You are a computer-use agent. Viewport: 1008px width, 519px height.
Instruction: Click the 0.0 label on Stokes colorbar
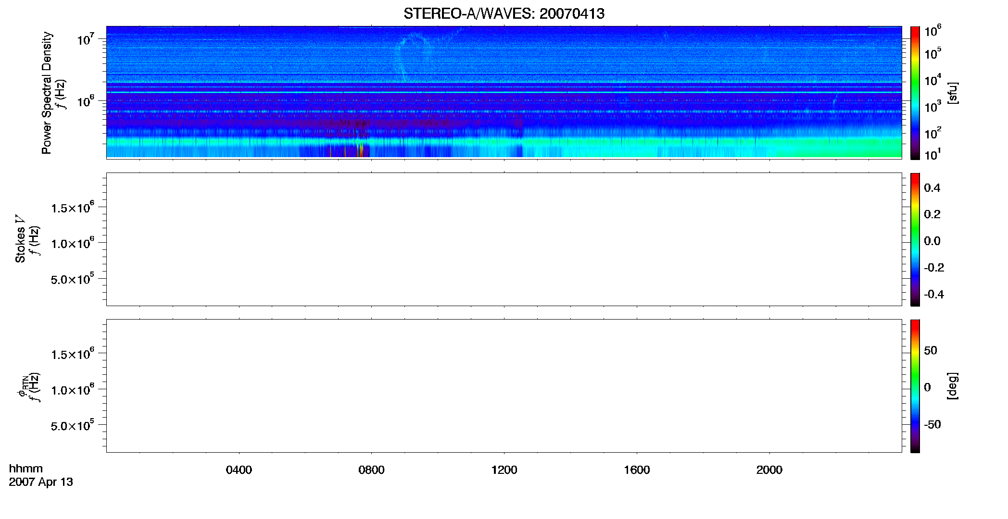coord(932,241)
